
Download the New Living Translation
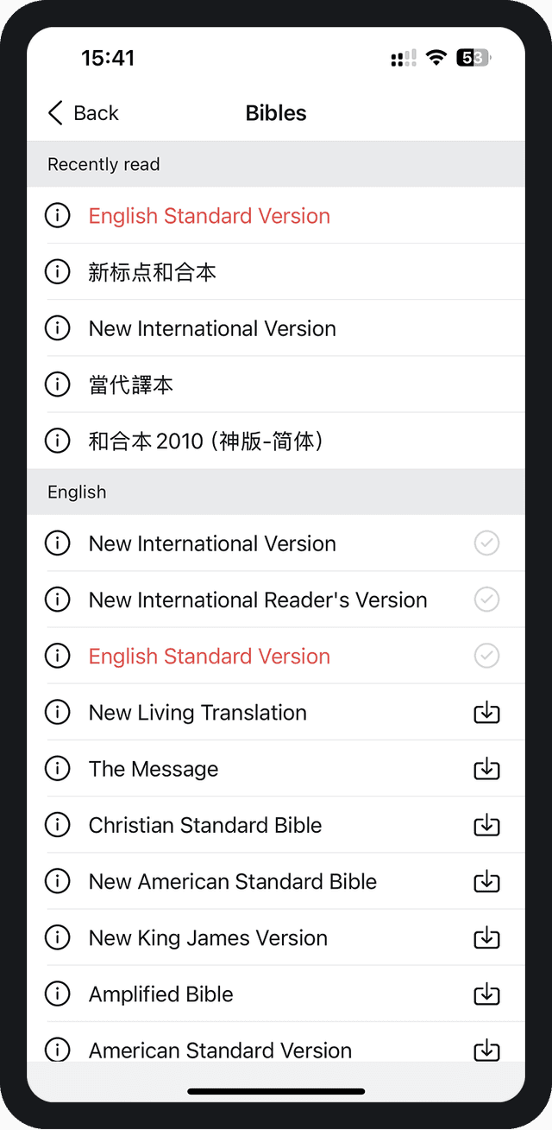click(x=486, y=712)
